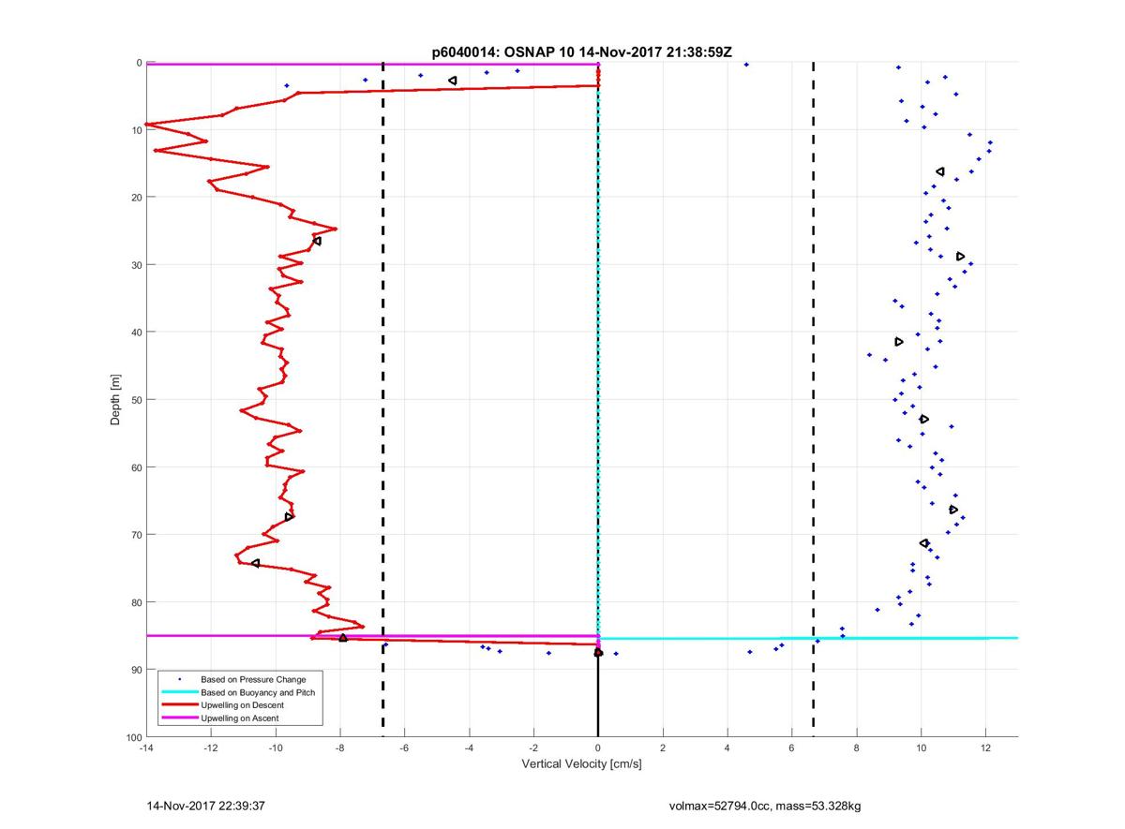
Task: Click the velocity axis tick label '2'
Action: (663, 748)
